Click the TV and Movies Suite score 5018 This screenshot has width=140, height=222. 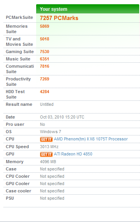(45, 39)
